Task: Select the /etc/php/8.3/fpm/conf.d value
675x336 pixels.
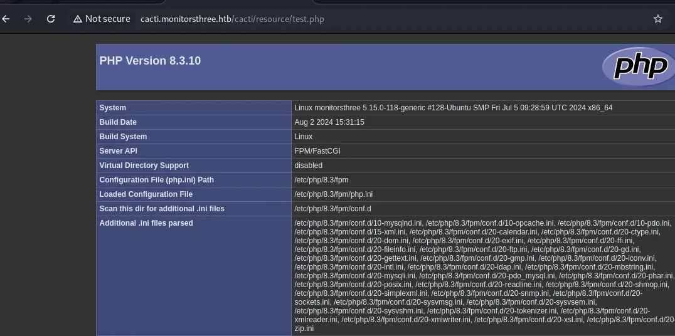Action: pos(332,209)
